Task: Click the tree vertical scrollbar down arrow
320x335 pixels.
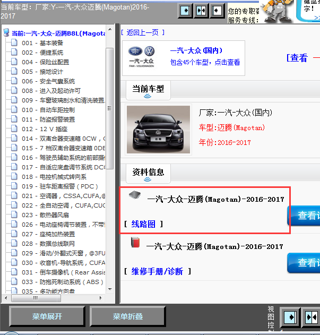Action: click(110, 289)
